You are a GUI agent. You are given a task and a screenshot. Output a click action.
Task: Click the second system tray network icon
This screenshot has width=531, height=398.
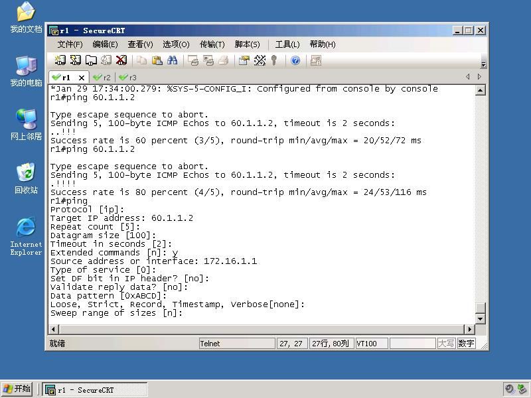[x=522, y=389]
